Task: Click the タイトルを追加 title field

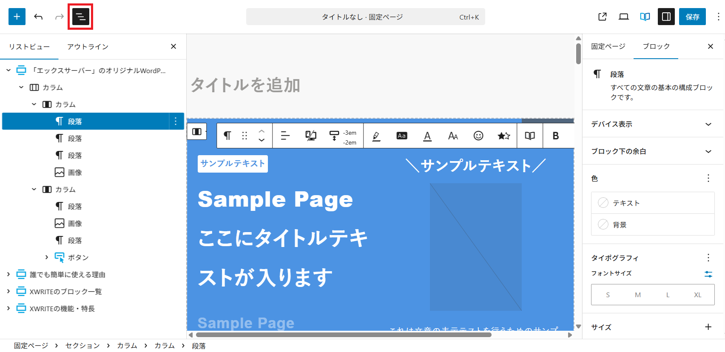Action: pyautogui.click(x=245, y=85)
